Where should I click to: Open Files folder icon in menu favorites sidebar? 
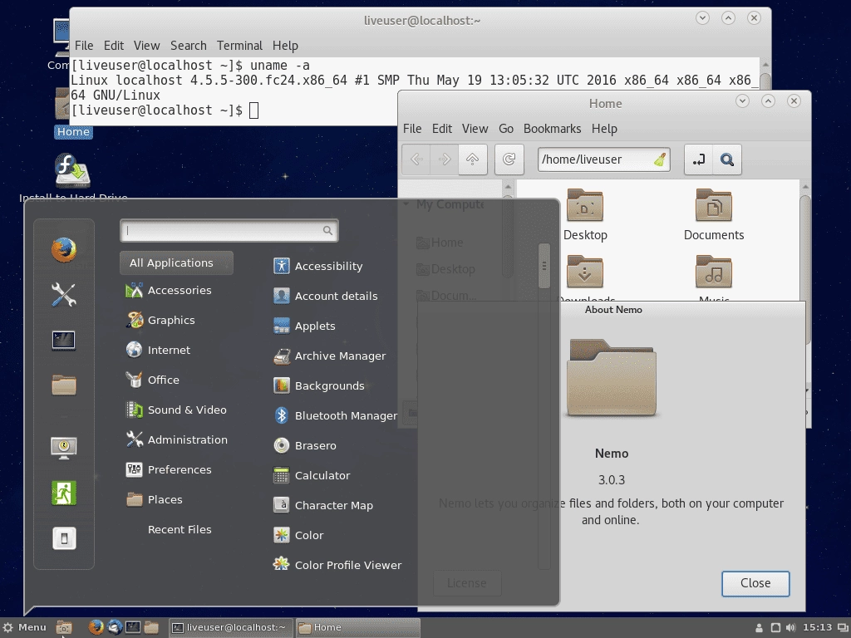tap(63, 385)
